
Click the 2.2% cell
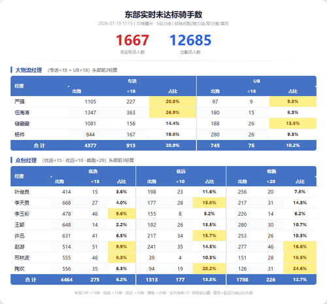pyautogui.click(x=122, y=225)
